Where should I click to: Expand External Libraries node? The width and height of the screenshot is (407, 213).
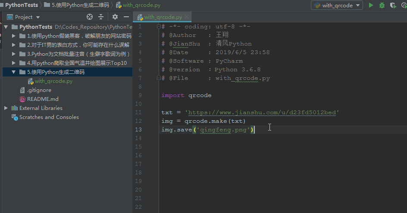[x=6, y=108]
